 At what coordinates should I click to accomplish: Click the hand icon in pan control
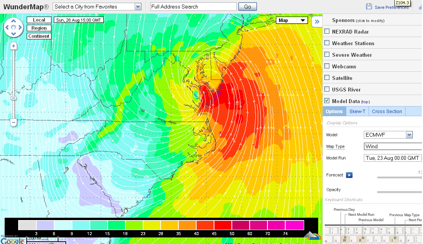[14, 27]
